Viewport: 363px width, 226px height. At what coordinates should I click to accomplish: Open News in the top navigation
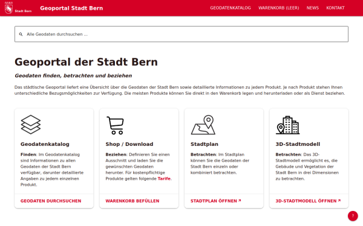click(x=313, y=8)
